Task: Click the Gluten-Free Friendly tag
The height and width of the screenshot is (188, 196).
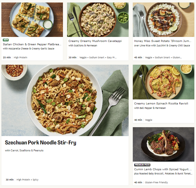Action: [x=156, y=182]
